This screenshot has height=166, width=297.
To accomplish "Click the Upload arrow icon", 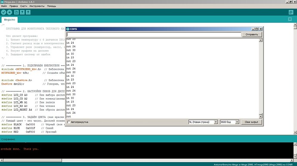I will [9, 12].
